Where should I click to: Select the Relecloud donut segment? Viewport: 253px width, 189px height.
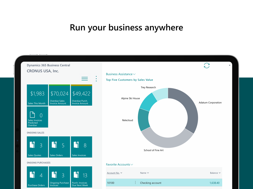[x=143, y=119]
